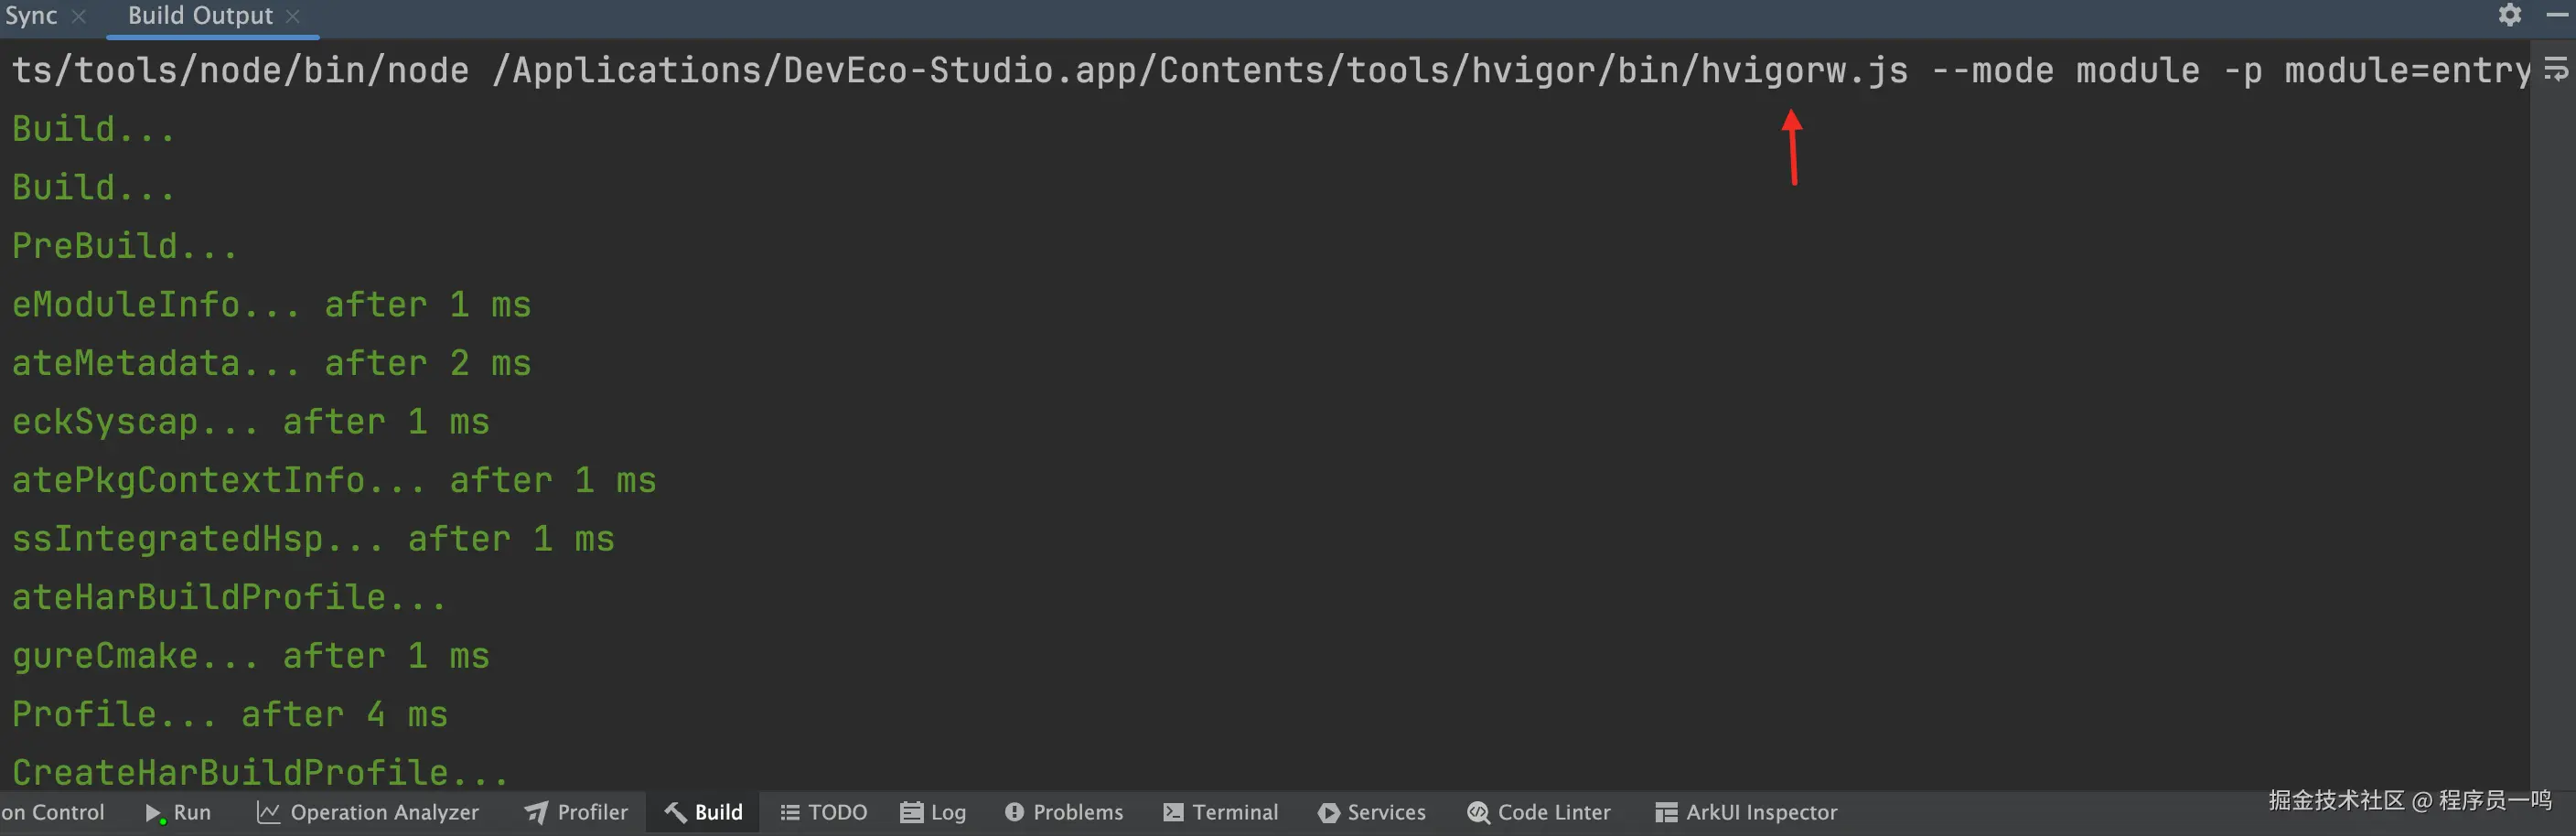Open the Version Control tool window

coord(52,812)
